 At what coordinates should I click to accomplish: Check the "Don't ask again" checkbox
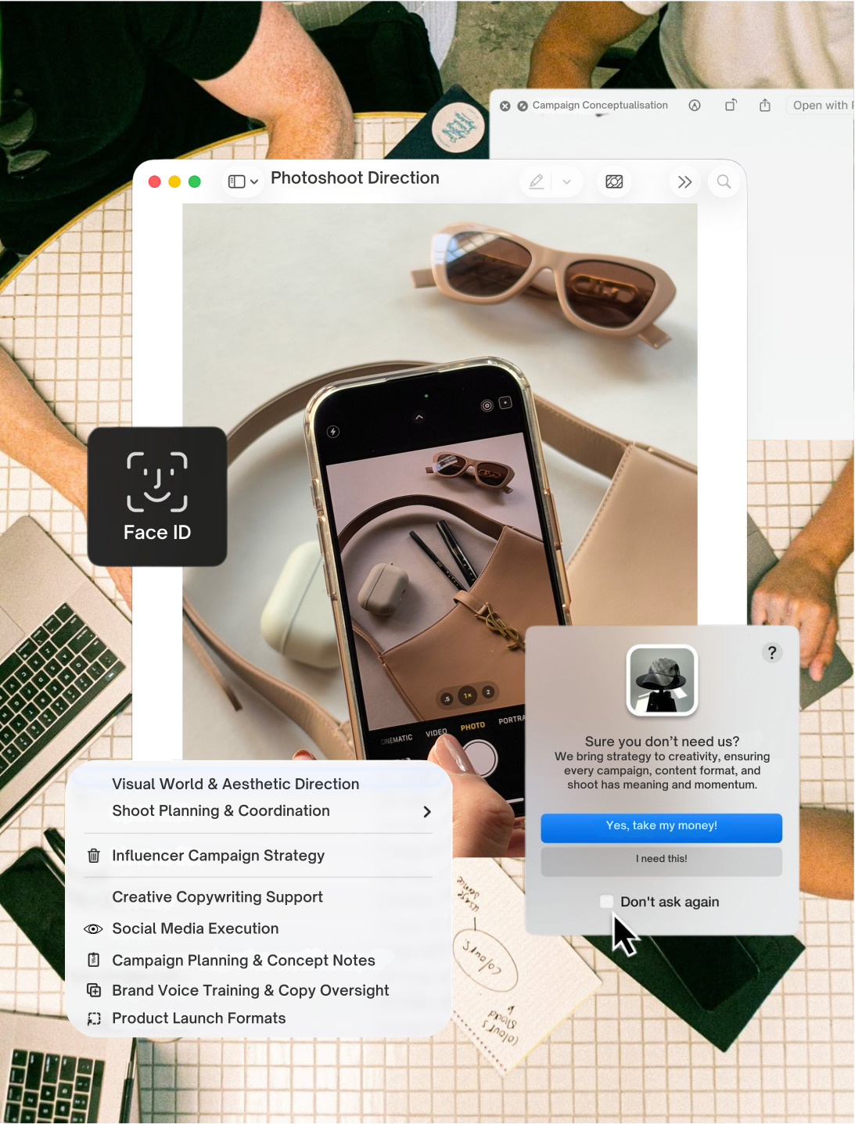606,902
